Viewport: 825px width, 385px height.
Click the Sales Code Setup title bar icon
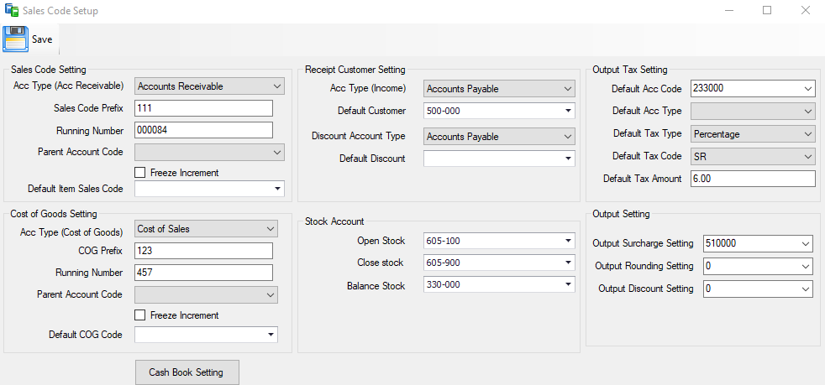11,10
